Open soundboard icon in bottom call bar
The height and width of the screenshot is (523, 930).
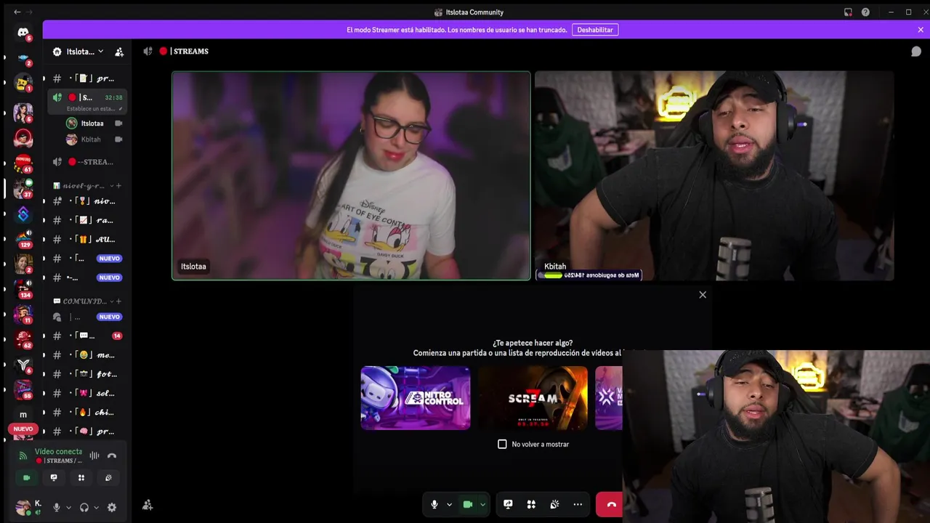click(x=554, y=504)
